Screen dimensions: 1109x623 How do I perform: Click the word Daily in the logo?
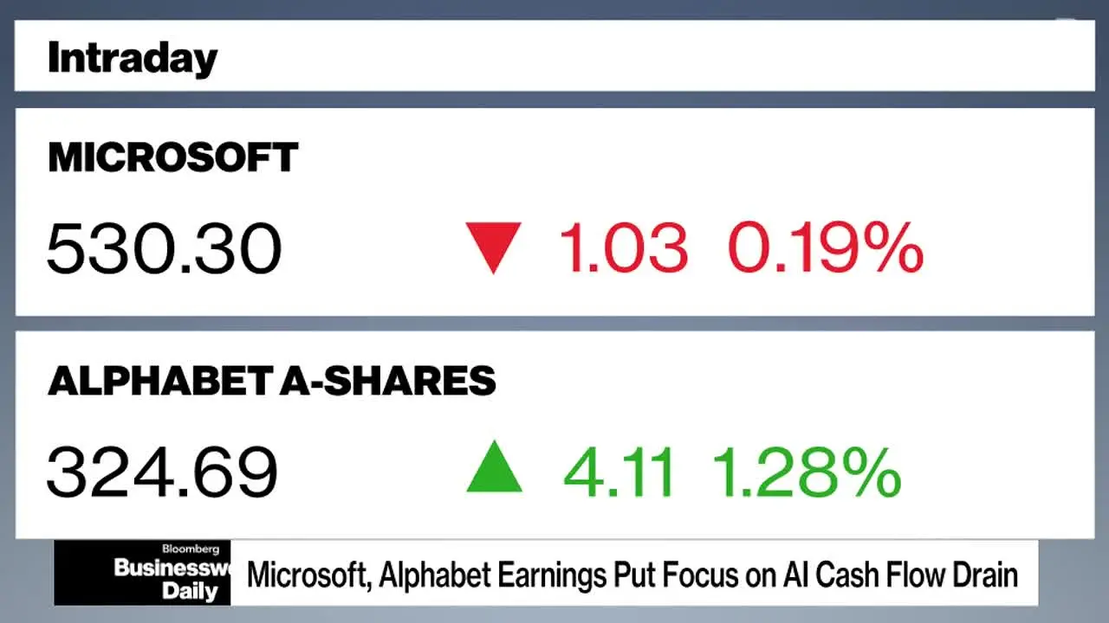[x=190, y=592]
